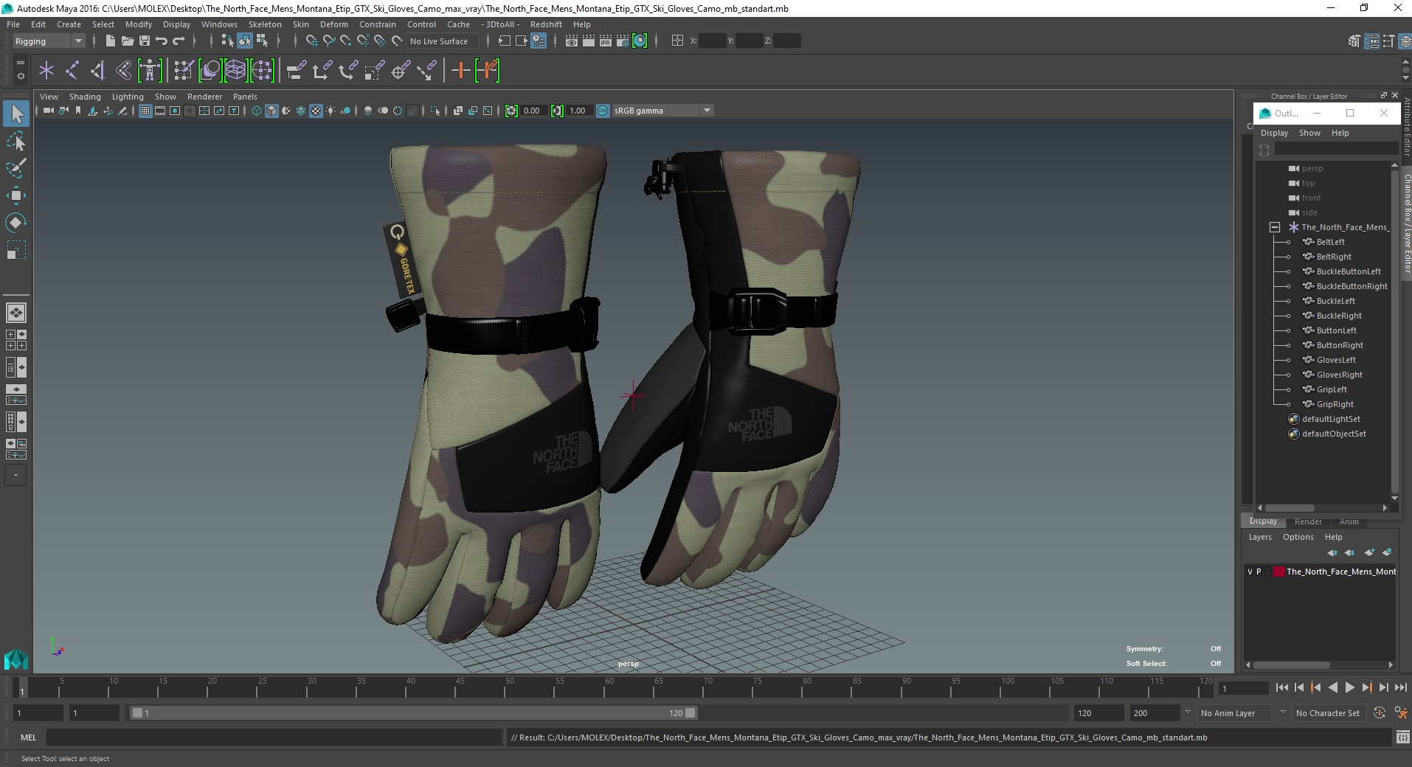Collapse The_North_Face_Mens tree node
Screen dimensions: 1412x767
pyautogui.click(x=1274, y=227)
